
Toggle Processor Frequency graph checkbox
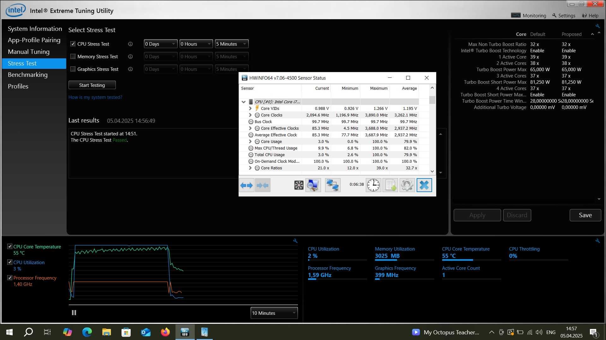10,278
